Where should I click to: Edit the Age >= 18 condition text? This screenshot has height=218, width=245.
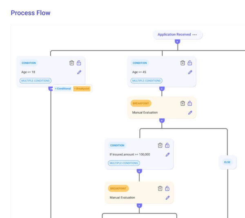(79, 72)
